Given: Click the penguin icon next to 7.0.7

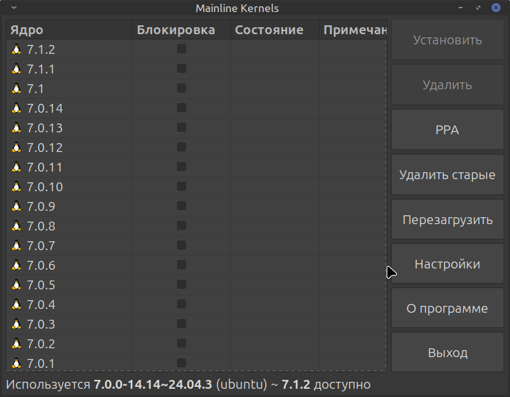Looking at the screenshot, I should (16, 246).
